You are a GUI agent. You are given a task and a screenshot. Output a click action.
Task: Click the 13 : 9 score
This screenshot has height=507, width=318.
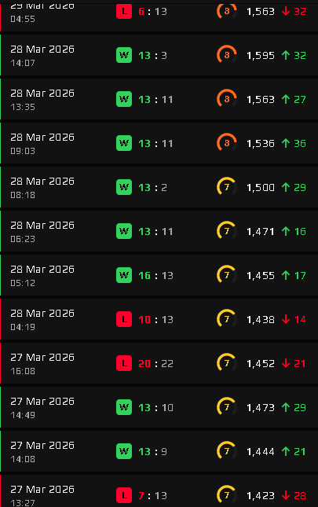pos(152,452)
